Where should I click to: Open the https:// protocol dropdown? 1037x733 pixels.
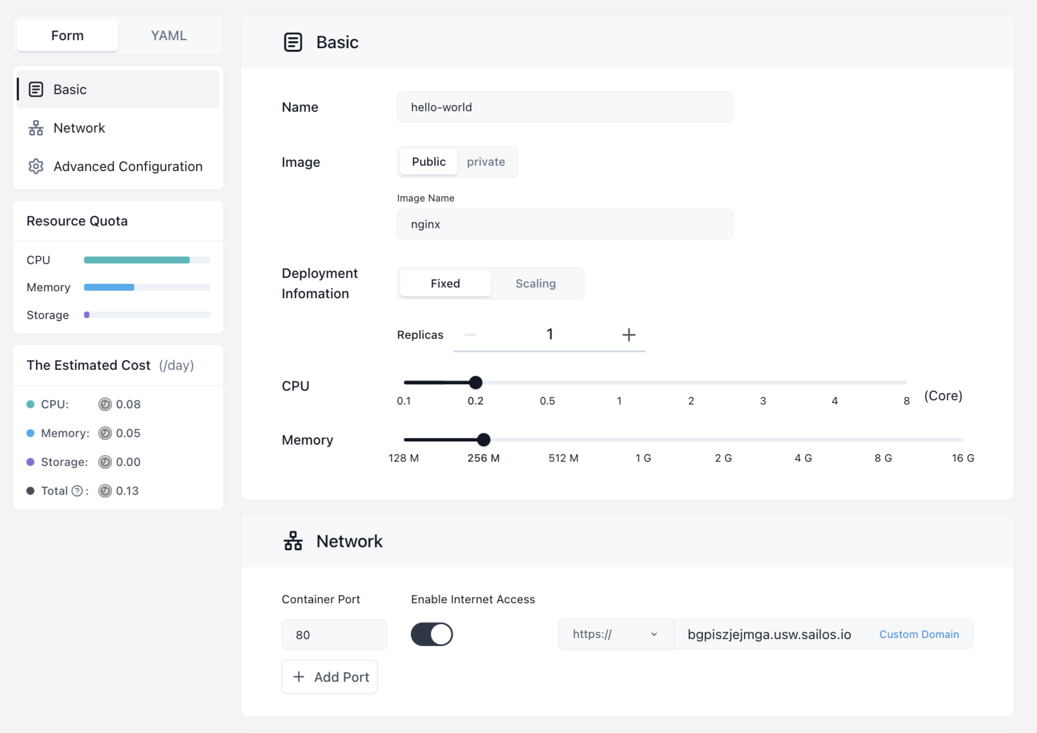pyautogui.click(x=615, y=635)
